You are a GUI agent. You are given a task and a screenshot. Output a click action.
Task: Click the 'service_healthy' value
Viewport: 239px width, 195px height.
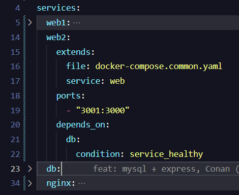166,154
